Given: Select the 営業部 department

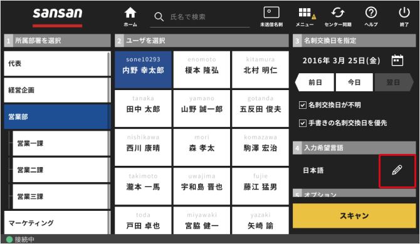Looking at the screenshot, I should [x=57, y=117].
